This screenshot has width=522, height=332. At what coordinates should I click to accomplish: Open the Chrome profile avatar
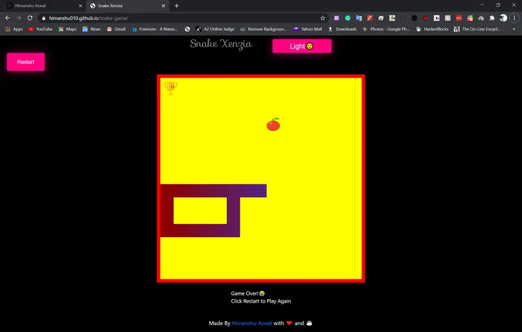pos(504,18)
